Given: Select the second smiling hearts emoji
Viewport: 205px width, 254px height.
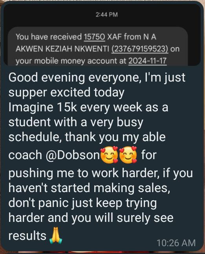Looking at the screenshot, I should pyautogui.click(x=128, y=155).
